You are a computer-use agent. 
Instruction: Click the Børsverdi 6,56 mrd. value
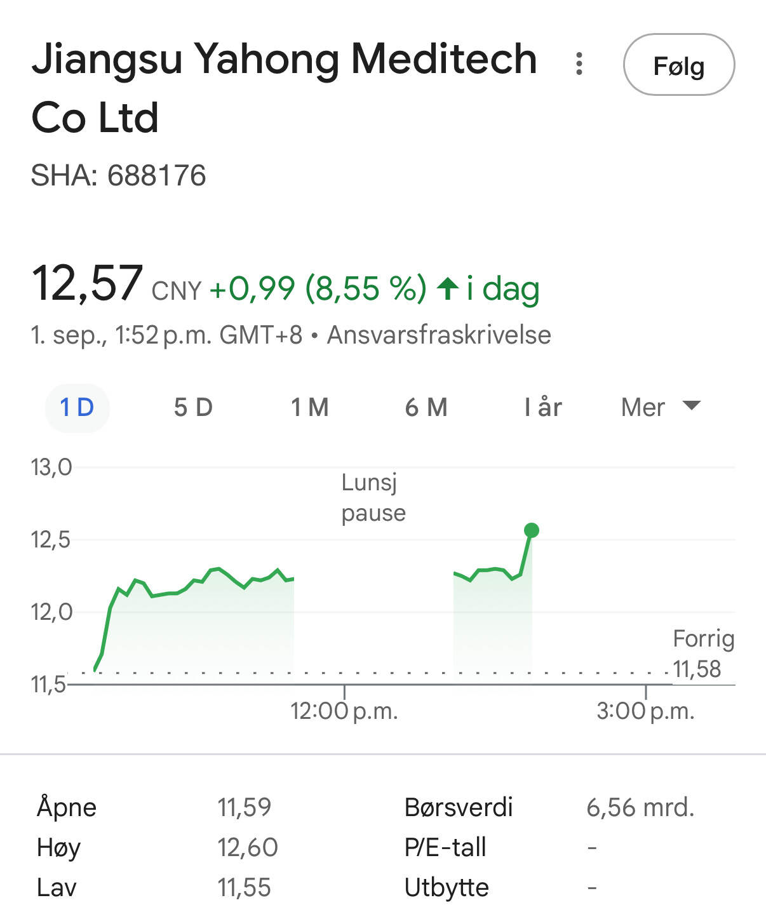pos(640,807)
